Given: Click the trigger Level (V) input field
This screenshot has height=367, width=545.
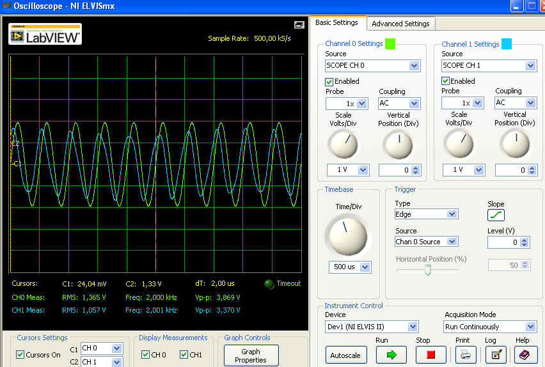Looking at the screenshot, I should [x=504, y=242].
